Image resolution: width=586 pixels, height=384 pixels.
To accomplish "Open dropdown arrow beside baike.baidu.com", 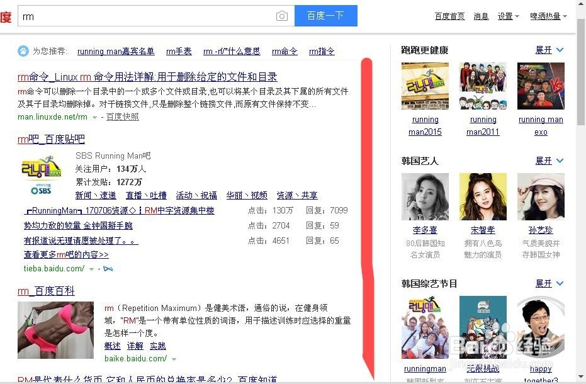I will (x=174, y=359).
